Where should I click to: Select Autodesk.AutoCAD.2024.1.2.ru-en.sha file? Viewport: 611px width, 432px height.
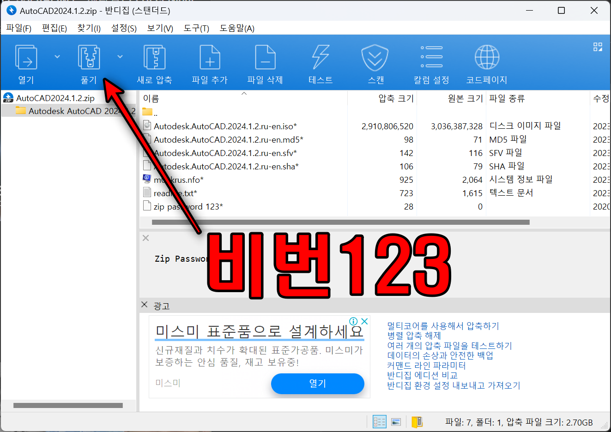tap(226, 166)
